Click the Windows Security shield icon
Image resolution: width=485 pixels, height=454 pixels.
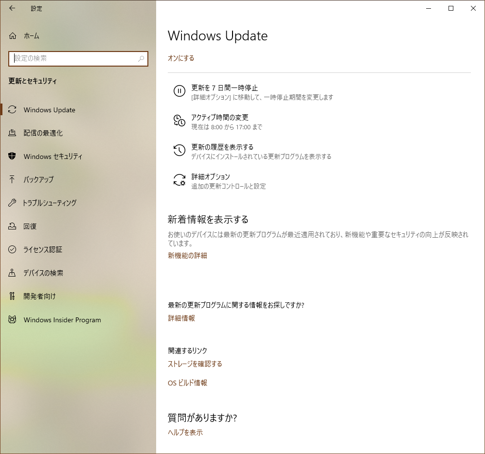(13, 157)
